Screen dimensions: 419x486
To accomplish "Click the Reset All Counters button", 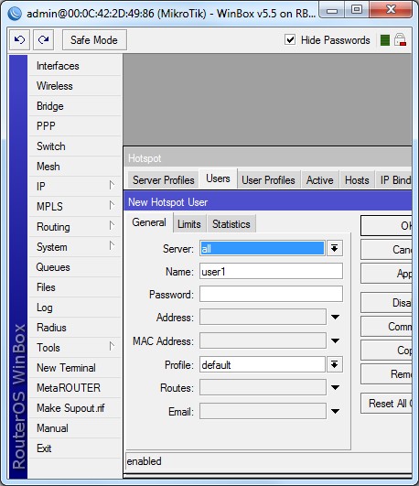I will (386, 404).
